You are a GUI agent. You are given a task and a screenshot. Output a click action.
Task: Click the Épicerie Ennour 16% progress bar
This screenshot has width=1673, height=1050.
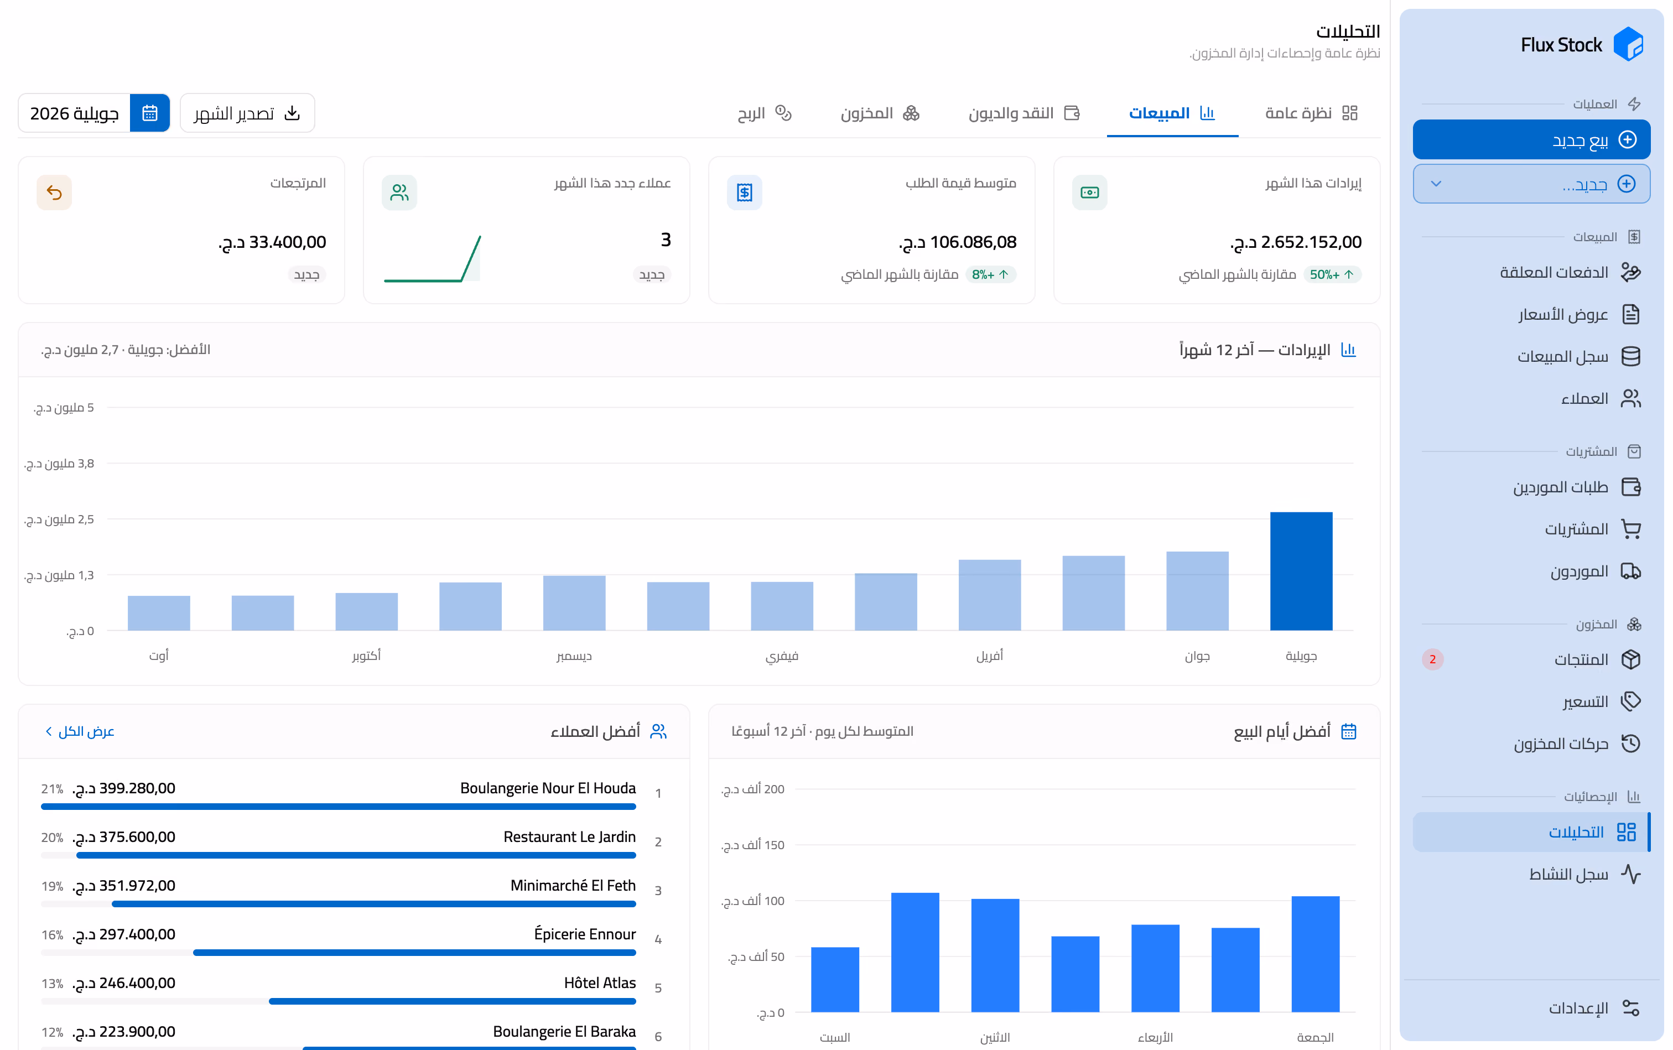click(x=338, y=953)
